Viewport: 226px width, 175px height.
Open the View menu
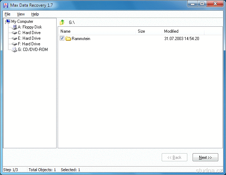pos(21,14)
